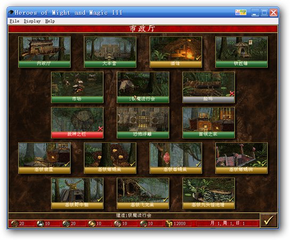The image size is (290, 240).
Task: Select the upgraded serpent fly hive dwelling
Action: (x=176, y=158)
